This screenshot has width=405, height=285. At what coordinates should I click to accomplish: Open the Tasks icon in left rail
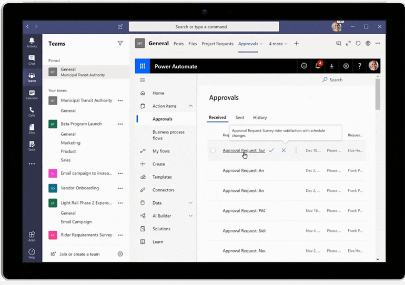(32, 146)
